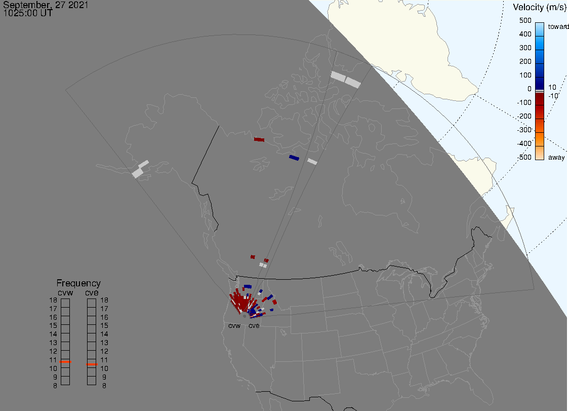Screen dimensions: 569x411
Task: Click the cve radar site label on map
Action: (254, 325)
